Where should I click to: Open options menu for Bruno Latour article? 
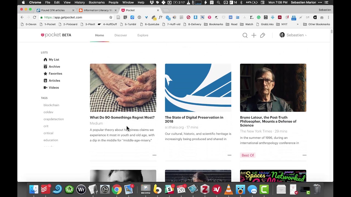click(304, 155)
